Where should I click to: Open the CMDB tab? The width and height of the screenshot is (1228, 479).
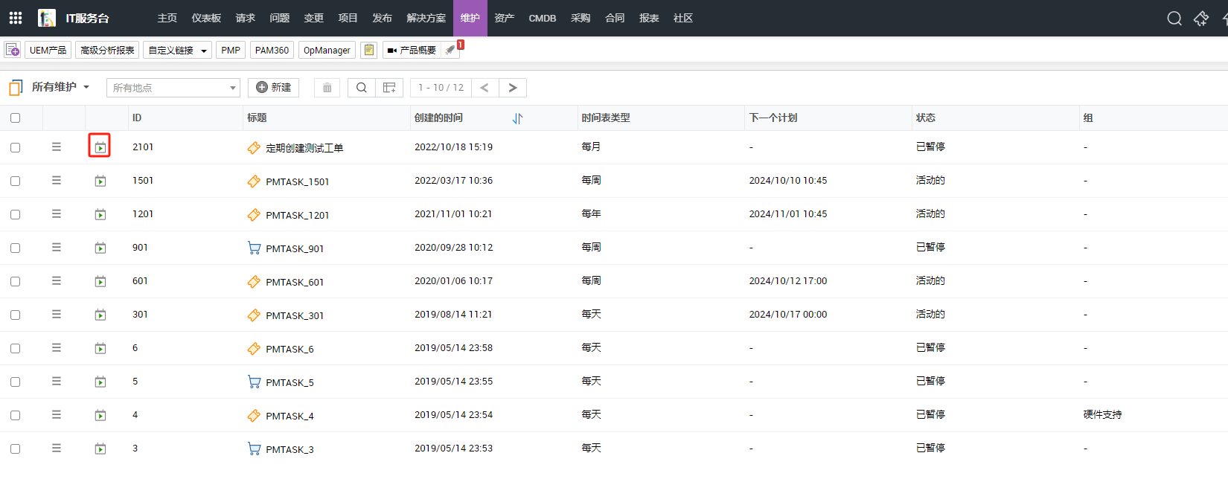point(542,18)
